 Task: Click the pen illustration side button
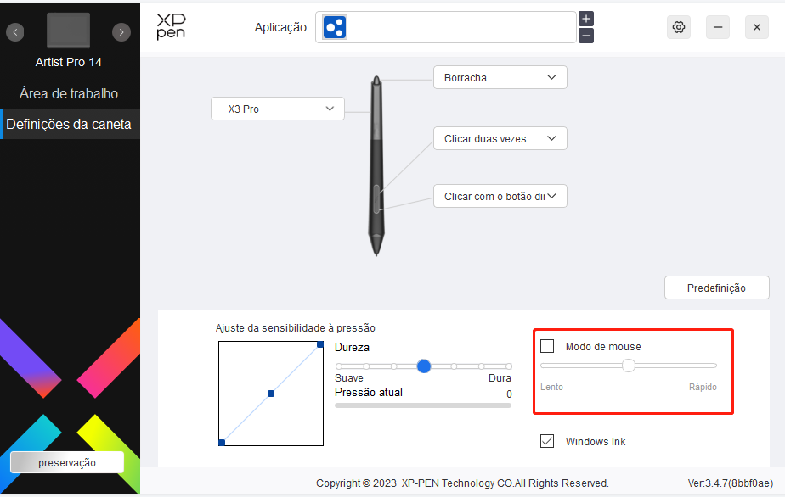376,198
